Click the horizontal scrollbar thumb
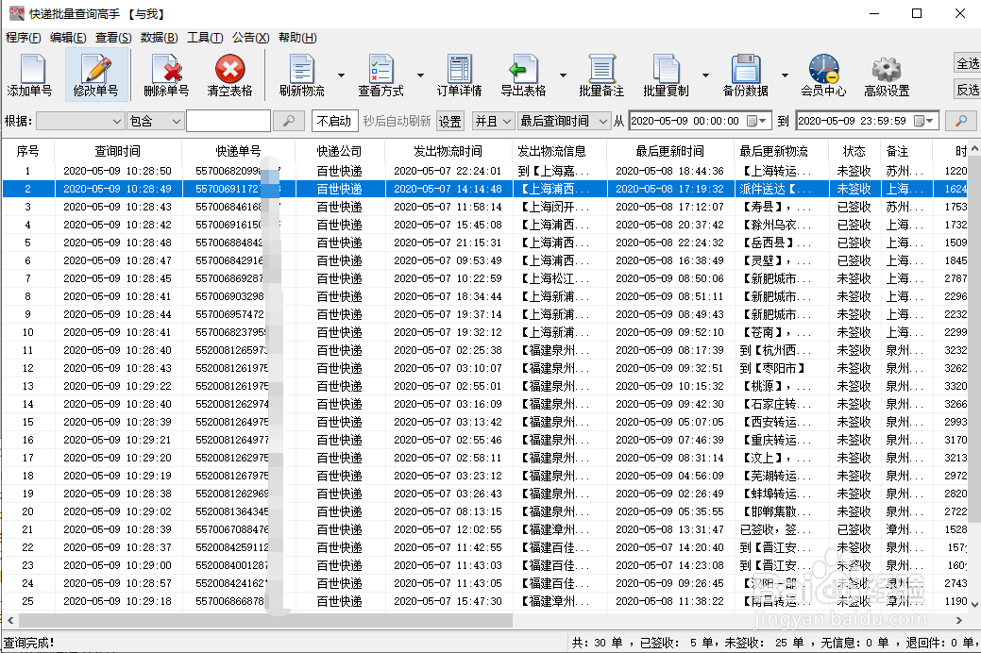The height and width of the screenshot is (653, 981). point(266,621)
